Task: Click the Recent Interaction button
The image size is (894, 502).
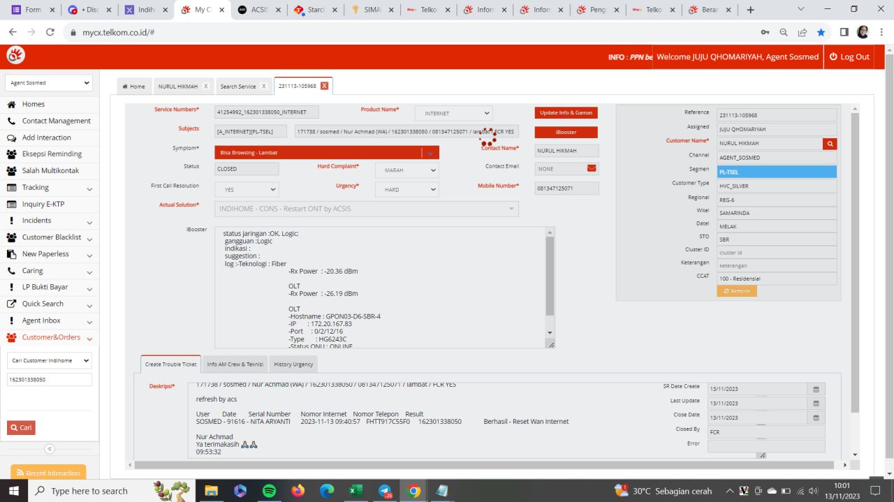Action: pos(48,473)
